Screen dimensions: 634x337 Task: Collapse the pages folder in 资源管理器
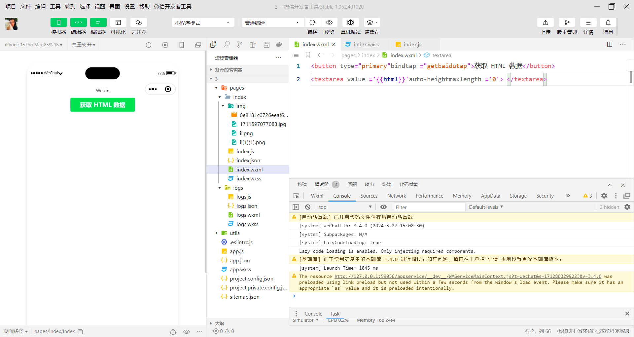point(217,88)
